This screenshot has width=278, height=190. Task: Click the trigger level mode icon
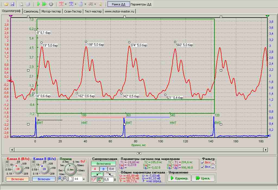coord(100,179)
